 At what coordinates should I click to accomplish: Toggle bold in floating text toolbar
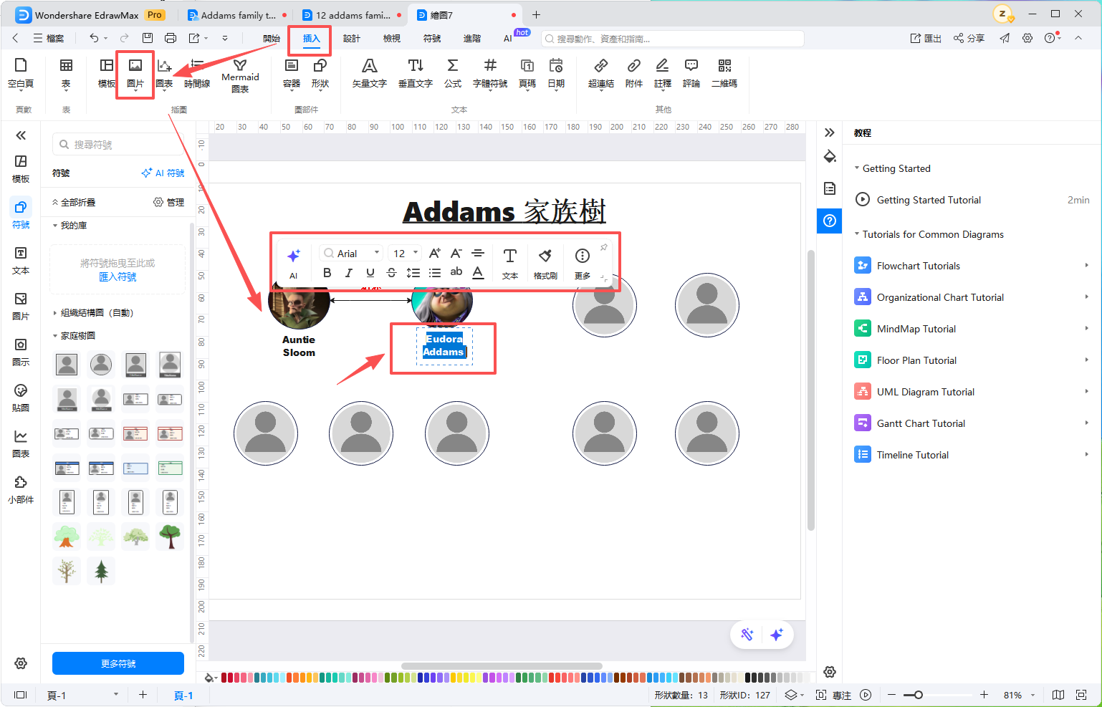click(x=327, y=272)
